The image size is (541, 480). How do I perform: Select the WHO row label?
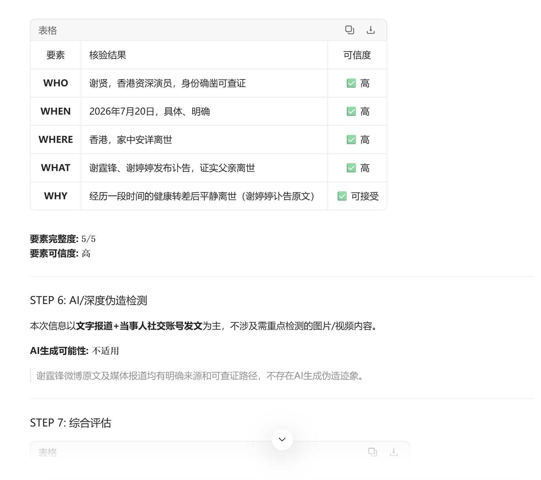[x=56, y=83]
